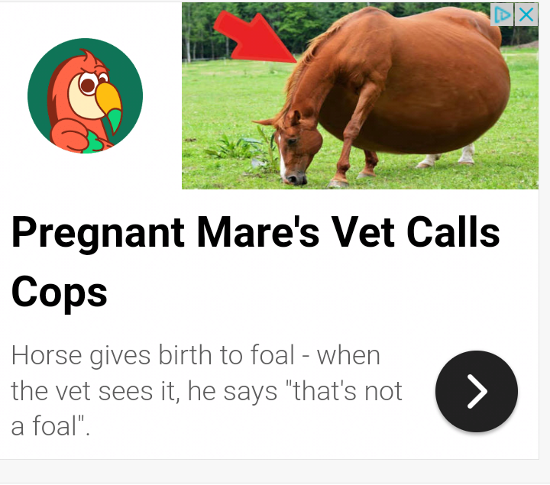Click the AdChoices triangle icon
The image size is (550, 485).
502,15
